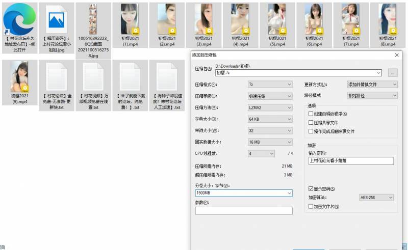Expand the 压缩等级 dropdown showing 极速压缩
The width and height of the screenshot is (408, 250).
[x=270, y=96]
